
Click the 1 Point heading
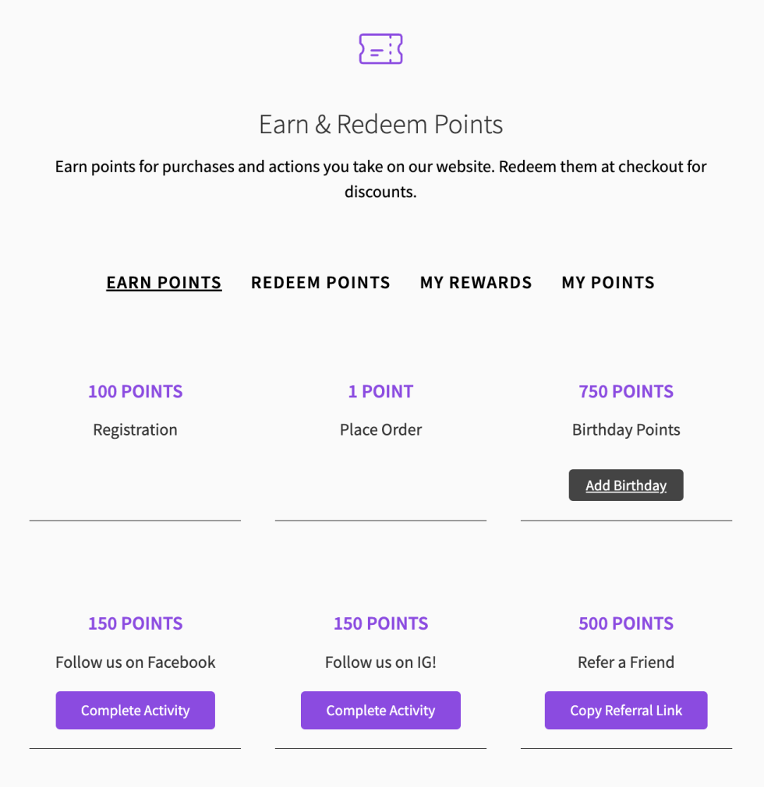[380, 391]
